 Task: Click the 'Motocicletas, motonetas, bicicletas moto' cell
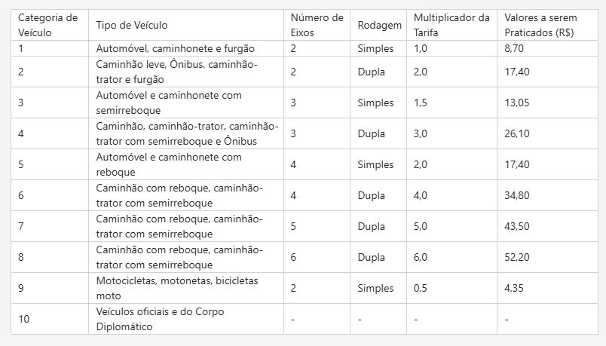pos(177,288)
